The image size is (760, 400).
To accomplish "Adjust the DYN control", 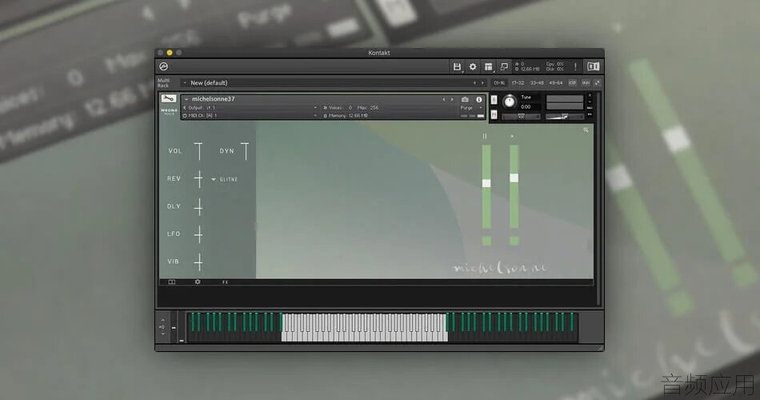I will click(x=246, y=151).
